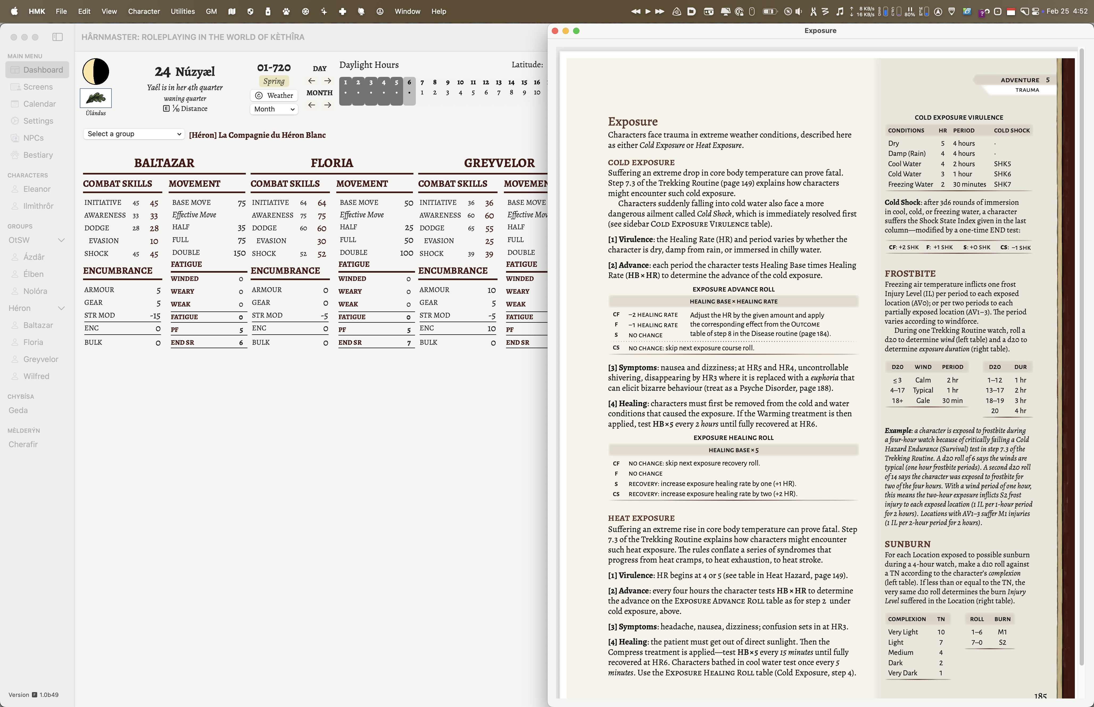Viewport: 1094px width, 707px height.
Task: Open Bestiary in the sidebar
Action: (38, 155)
